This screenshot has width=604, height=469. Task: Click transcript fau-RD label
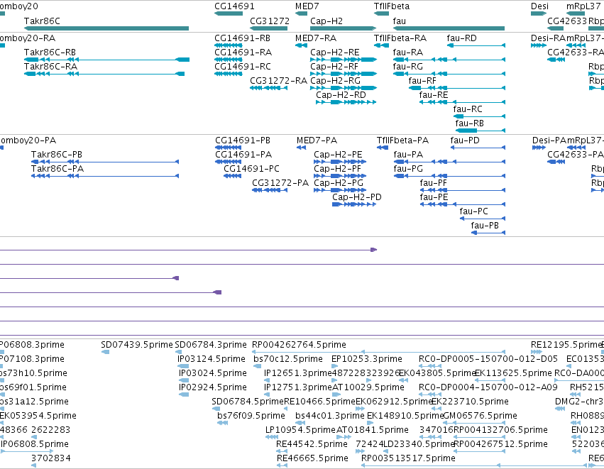[461, 38]
